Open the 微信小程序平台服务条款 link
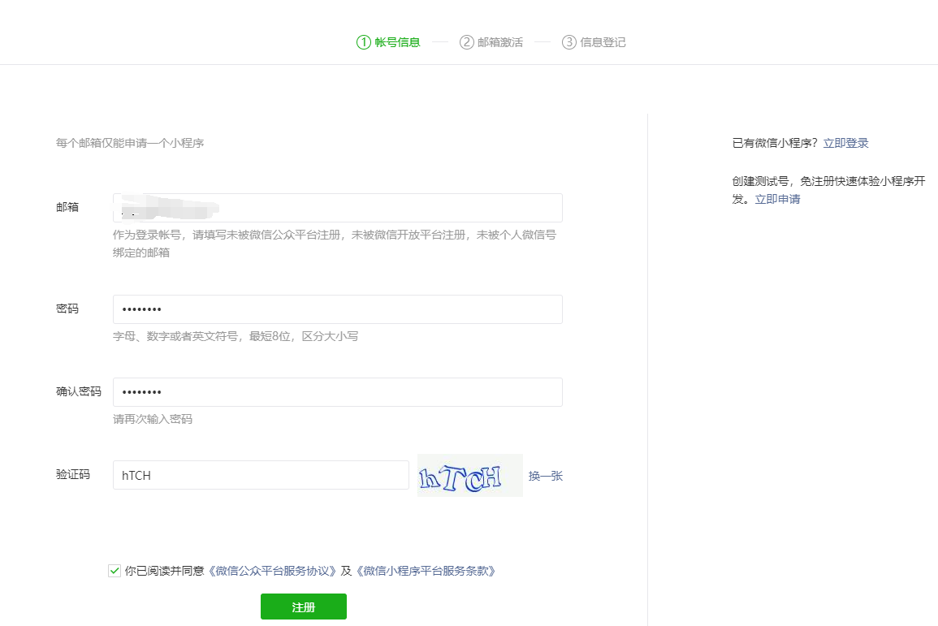938x626 pixels. [x=426, y=571]
